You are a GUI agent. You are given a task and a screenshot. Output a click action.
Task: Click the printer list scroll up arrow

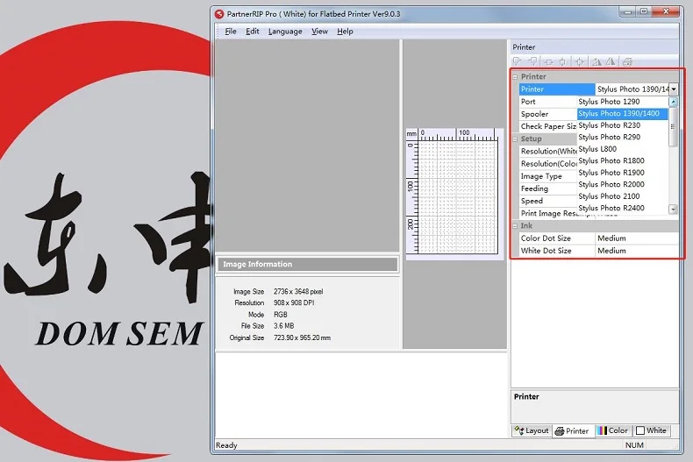(673, 102)
